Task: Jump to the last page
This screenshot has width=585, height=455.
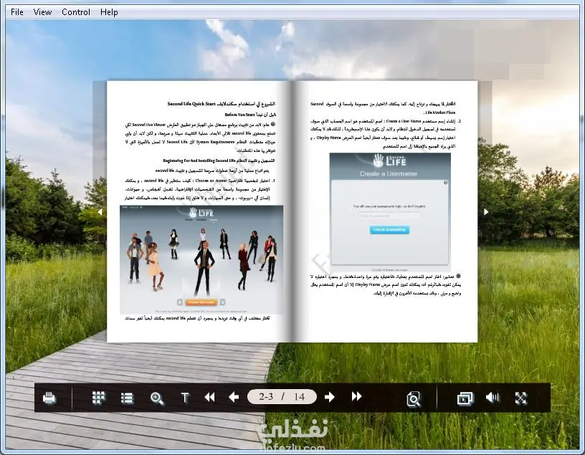Action: point(357,396)
